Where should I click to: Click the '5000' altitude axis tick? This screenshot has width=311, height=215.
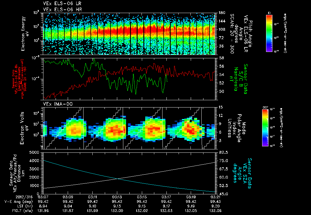[34, 152]
